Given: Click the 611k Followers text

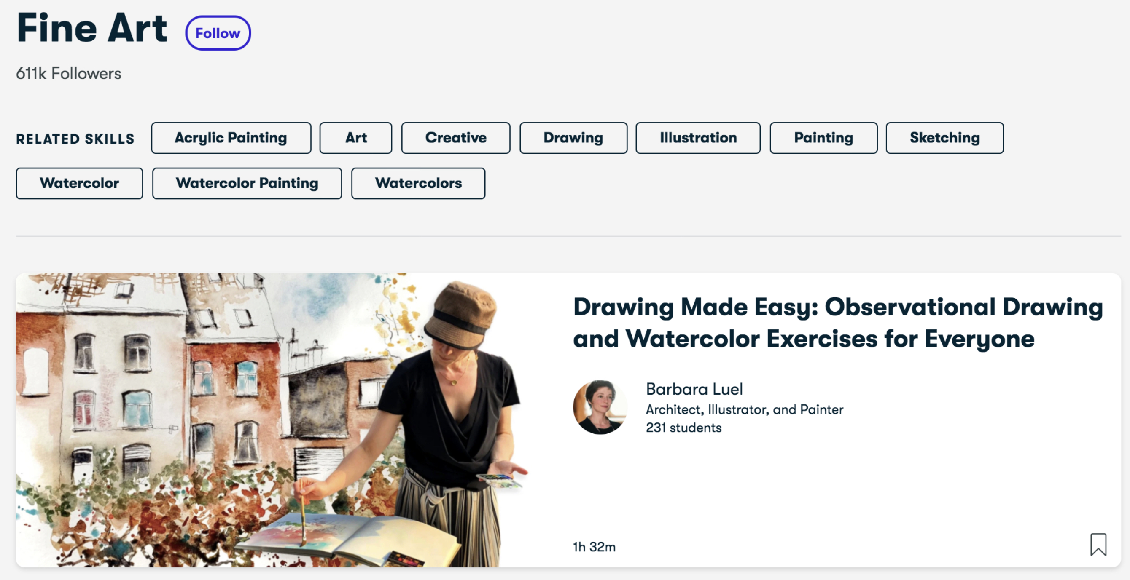Looking at the screenshot, I should [x=69, y=74].
